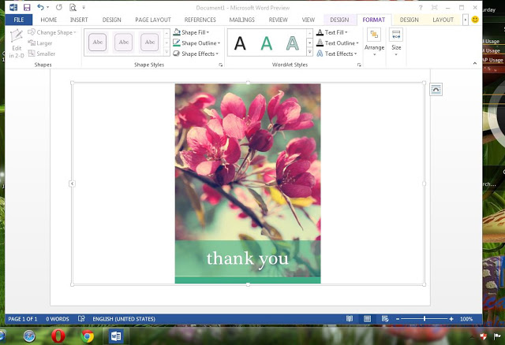The image size is (505, 345).
Task: Open Opera from the taskbar
Action: (58, 336)
